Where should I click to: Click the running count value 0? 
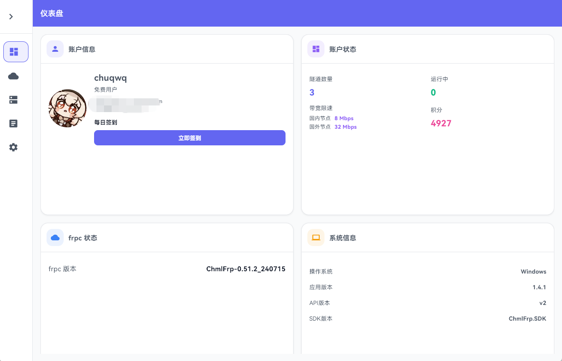[433, 92]
